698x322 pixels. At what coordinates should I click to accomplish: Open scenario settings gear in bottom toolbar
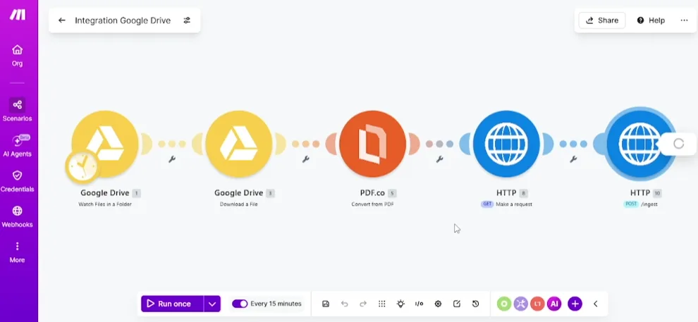click(x=438, y=304)
